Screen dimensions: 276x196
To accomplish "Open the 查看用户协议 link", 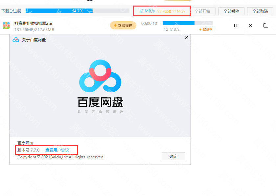I will pyautogui.click(x=57, y=150).
